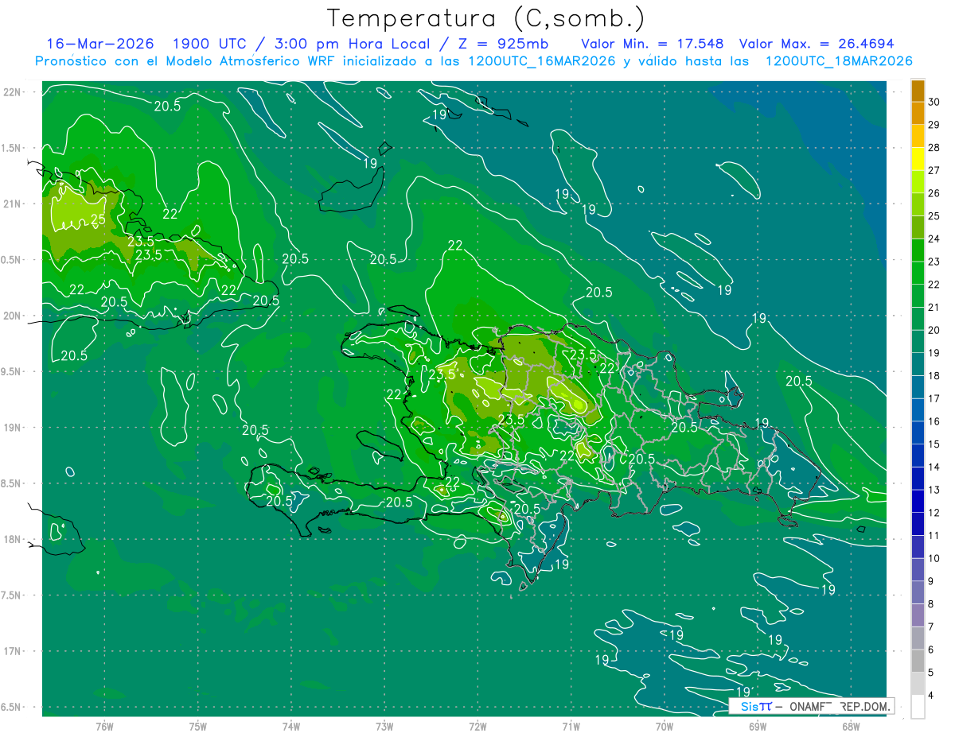Screen dimensions: 955x737
Task: Click the '75W' longitude axis label
Action: [198, 727]
